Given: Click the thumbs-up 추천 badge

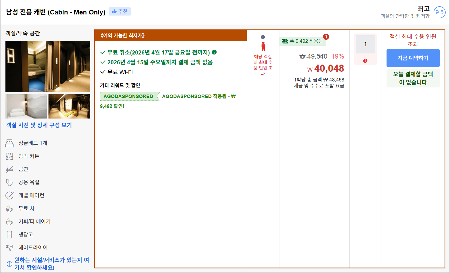Looking at the screenshot, I should click(x=120, y=11).
